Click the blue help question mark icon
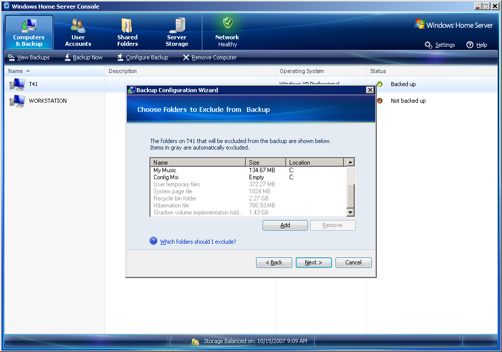This screenshot has width=502, height=352. coord(154,241)
